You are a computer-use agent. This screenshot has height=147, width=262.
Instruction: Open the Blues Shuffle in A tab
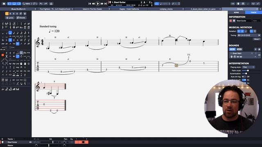pyautogui.click(x=18, y=9)
